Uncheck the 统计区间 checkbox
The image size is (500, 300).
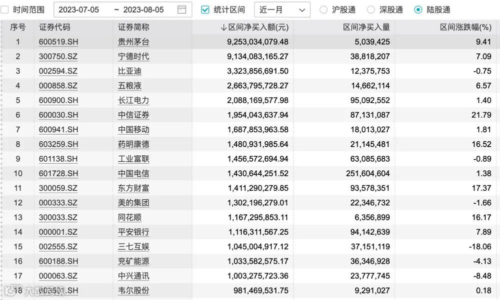point(205,10)
